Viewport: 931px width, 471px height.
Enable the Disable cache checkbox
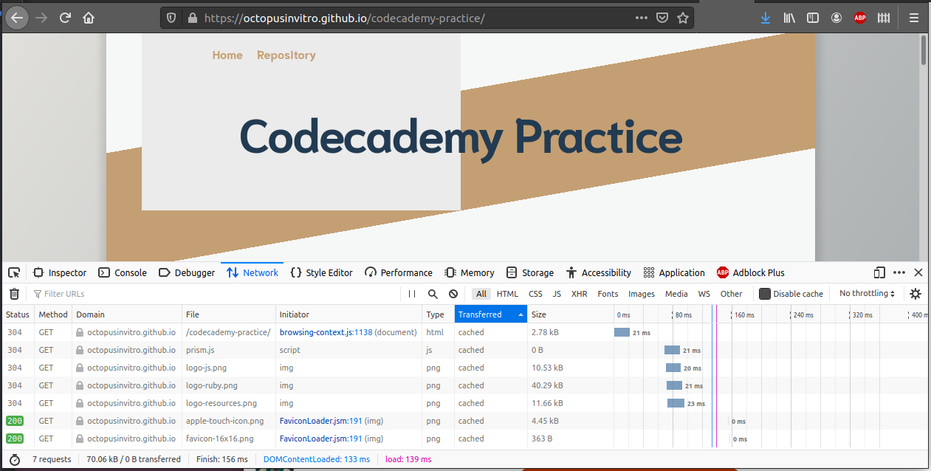click(x=765, y=294)
